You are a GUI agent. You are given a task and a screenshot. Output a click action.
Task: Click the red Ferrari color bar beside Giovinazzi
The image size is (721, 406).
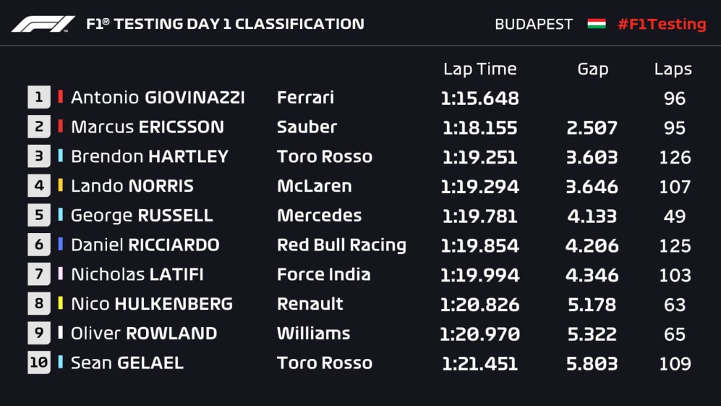pos(61,98)
